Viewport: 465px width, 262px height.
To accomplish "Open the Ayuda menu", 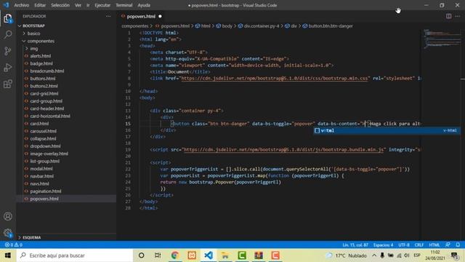I will coord(144,5).
